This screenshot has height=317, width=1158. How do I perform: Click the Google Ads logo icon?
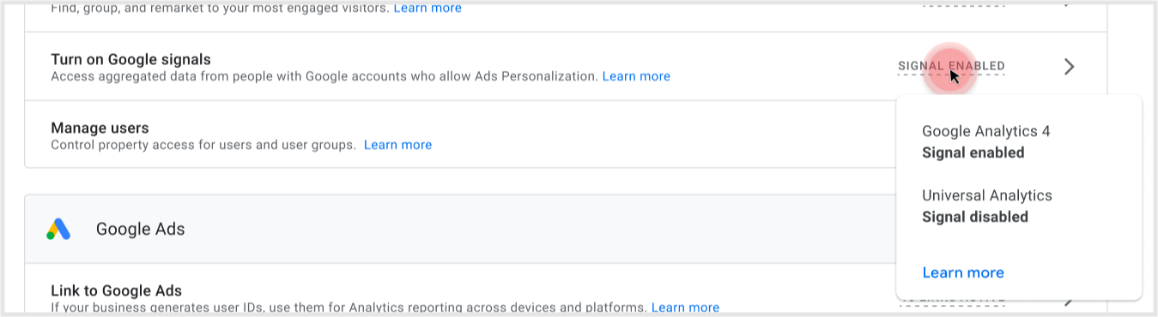coord(58,229)
